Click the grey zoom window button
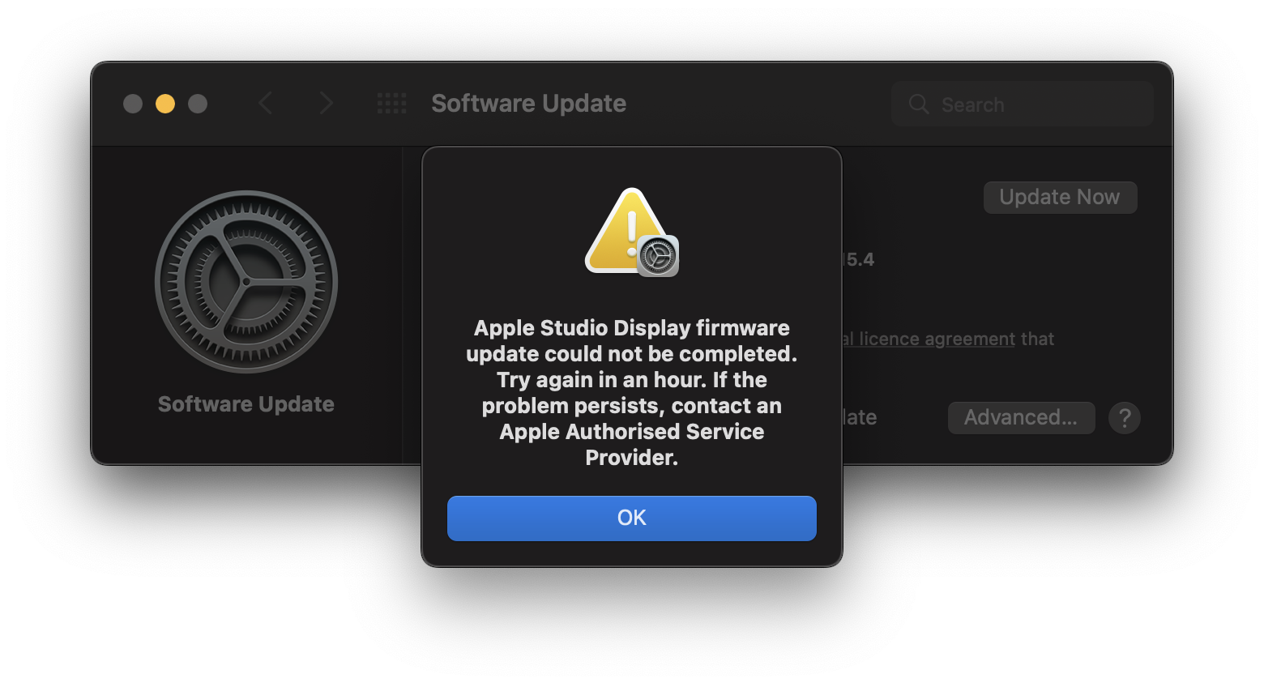1264x687 pixels. pyautogui.click(x=198, y=104)
